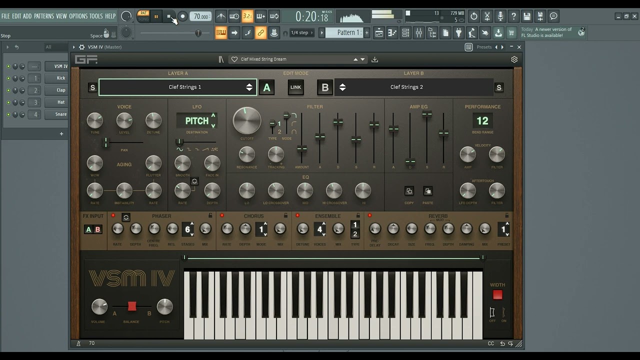This screenshot has width=640, height=360.
Task: Open the Playlist view icon
Action: [x=379, y=33]
